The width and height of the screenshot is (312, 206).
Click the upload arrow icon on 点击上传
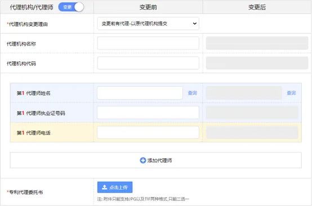tap(104, 187)
